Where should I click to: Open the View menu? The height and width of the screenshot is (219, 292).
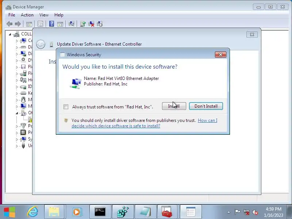tap(44, 15)
